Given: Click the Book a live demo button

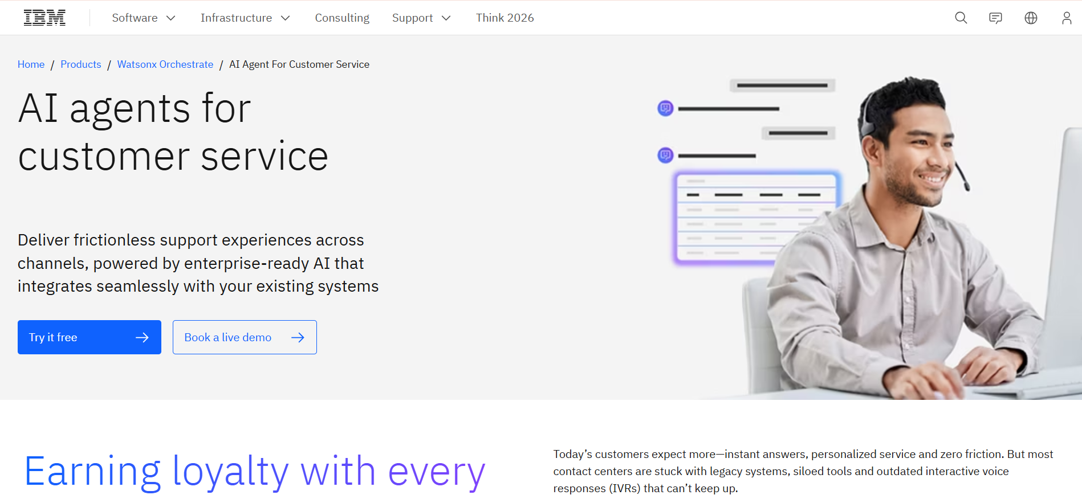Looking at the screenshot, I should 245,337.
